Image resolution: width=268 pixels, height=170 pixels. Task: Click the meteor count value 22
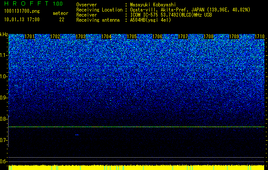tap(62, 20)
